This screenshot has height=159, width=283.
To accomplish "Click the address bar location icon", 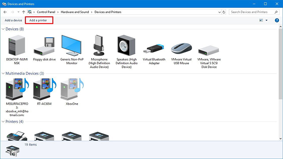I will click(x=30, y=12).
